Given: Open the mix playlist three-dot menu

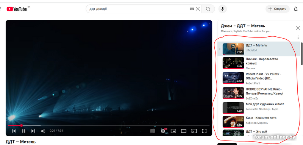Looking at the screenshot, I should 298,37.
